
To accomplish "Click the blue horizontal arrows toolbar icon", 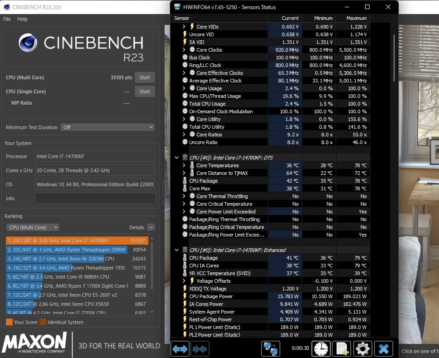I will click(180, 348).
